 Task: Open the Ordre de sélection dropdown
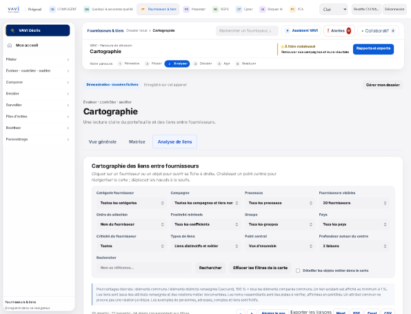132,224
